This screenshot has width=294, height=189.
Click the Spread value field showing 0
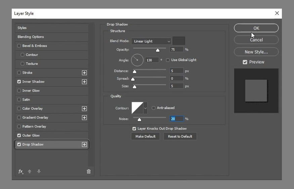pyautogui.click(x=176, y=78)
